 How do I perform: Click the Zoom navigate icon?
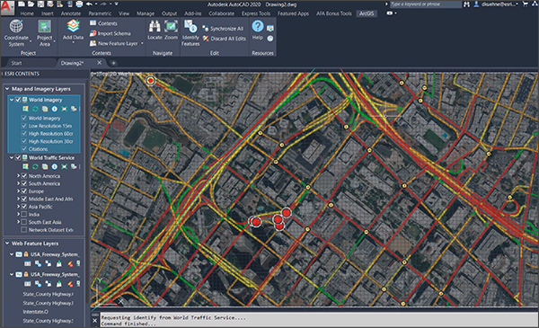click(171, 26)
